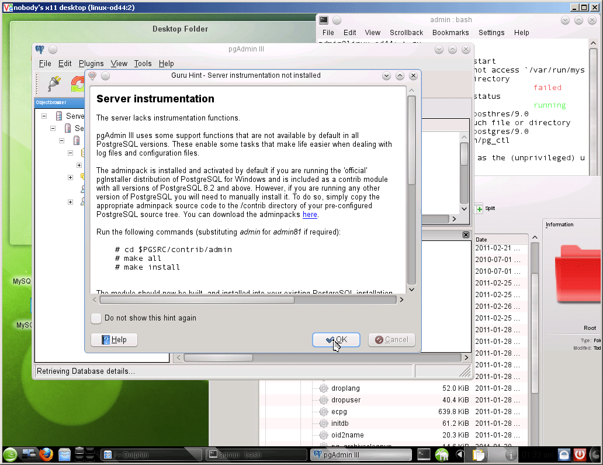603x465 pixels.
Task: Click the gear icon beside ecpg
Action: pyautogui.click(x=324, y=412)
